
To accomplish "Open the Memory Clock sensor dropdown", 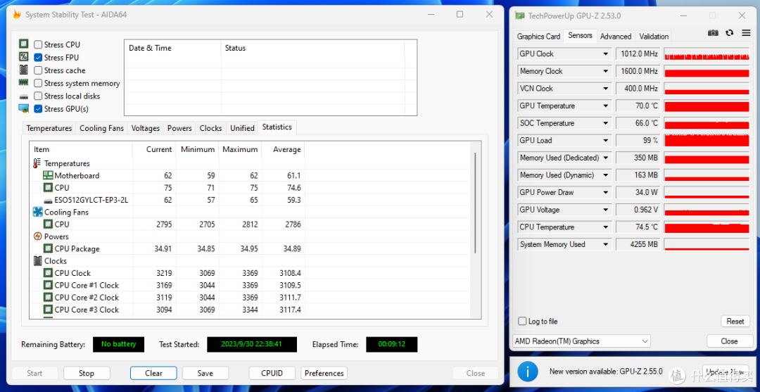I will pos(605,71).
